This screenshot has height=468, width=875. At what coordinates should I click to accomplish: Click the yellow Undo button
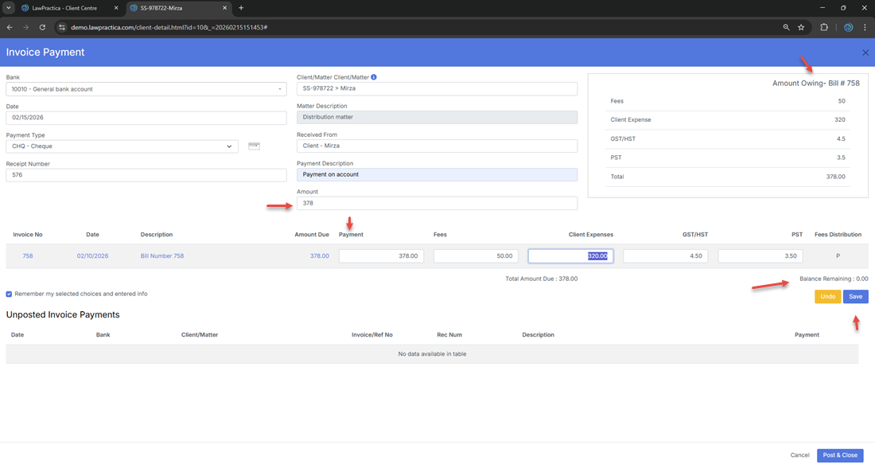(x=827, y=296)
